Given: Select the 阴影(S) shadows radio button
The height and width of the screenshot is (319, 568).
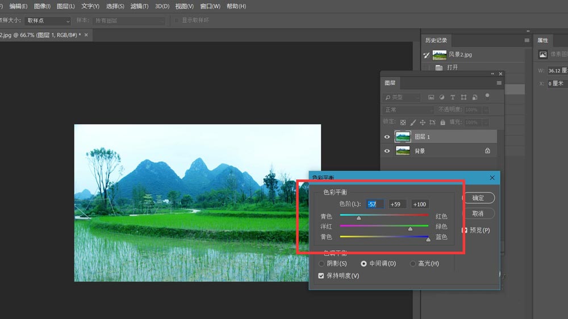Looking at the screenshot, I should (x=321, y=263).
